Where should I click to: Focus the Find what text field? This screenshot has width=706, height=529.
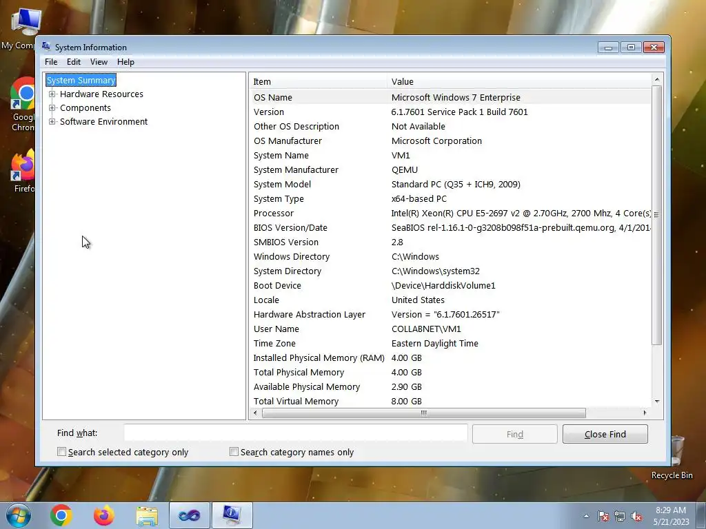(x=296, y=433)
